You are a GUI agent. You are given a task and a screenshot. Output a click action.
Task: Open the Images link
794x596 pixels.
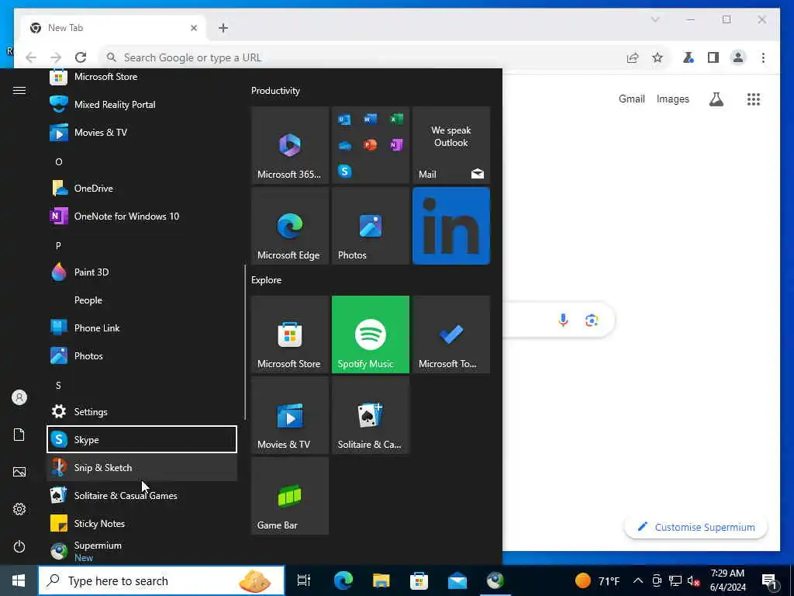coord(673,99)
